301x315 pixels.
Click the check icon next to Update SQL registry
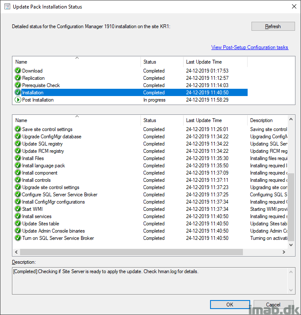tap(18, 143)
